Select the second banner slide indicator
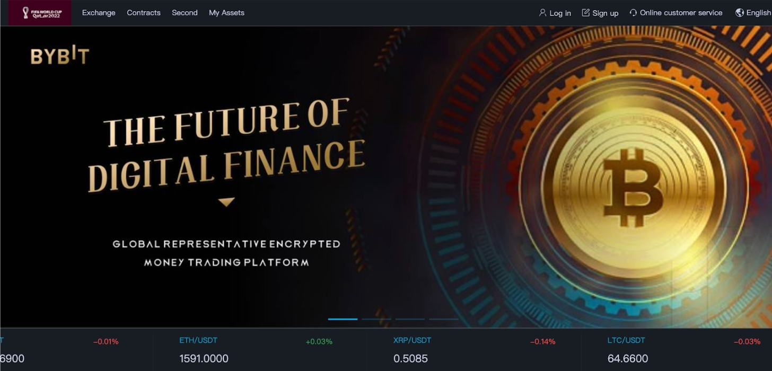772x371 pixels. click(376, 319)
